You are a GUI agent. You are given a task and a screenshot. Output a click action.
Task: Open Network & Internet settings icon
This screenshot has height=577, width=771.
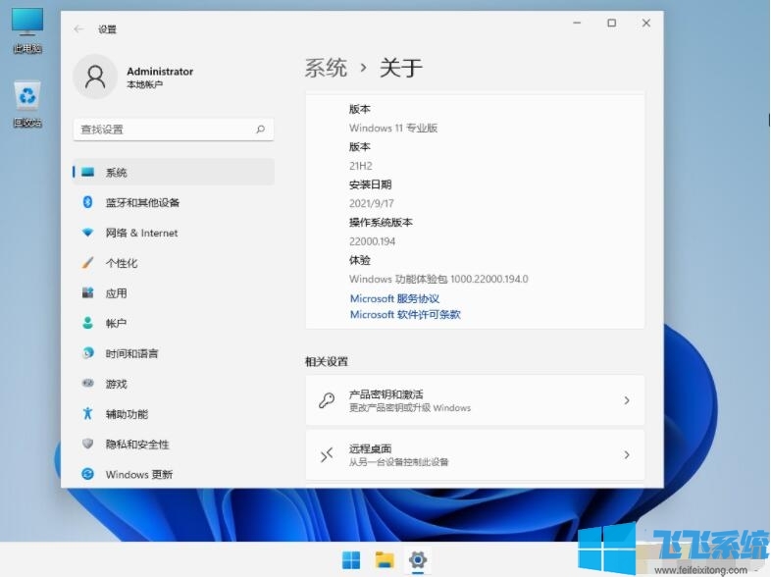click(x=87, y=233)
